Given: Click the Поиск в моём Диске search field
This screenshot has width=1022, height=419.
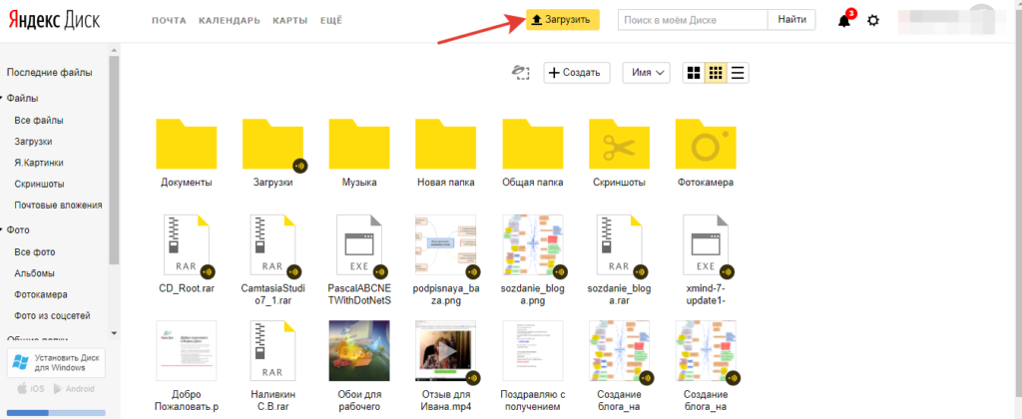Looking at the screenshot, I should click(693, 20).
